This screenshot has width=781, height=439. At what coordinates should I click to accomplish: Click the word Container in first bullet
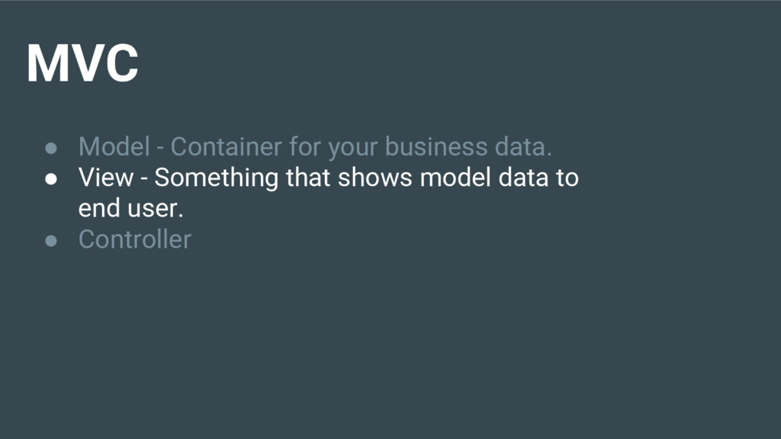coord(226,147)
